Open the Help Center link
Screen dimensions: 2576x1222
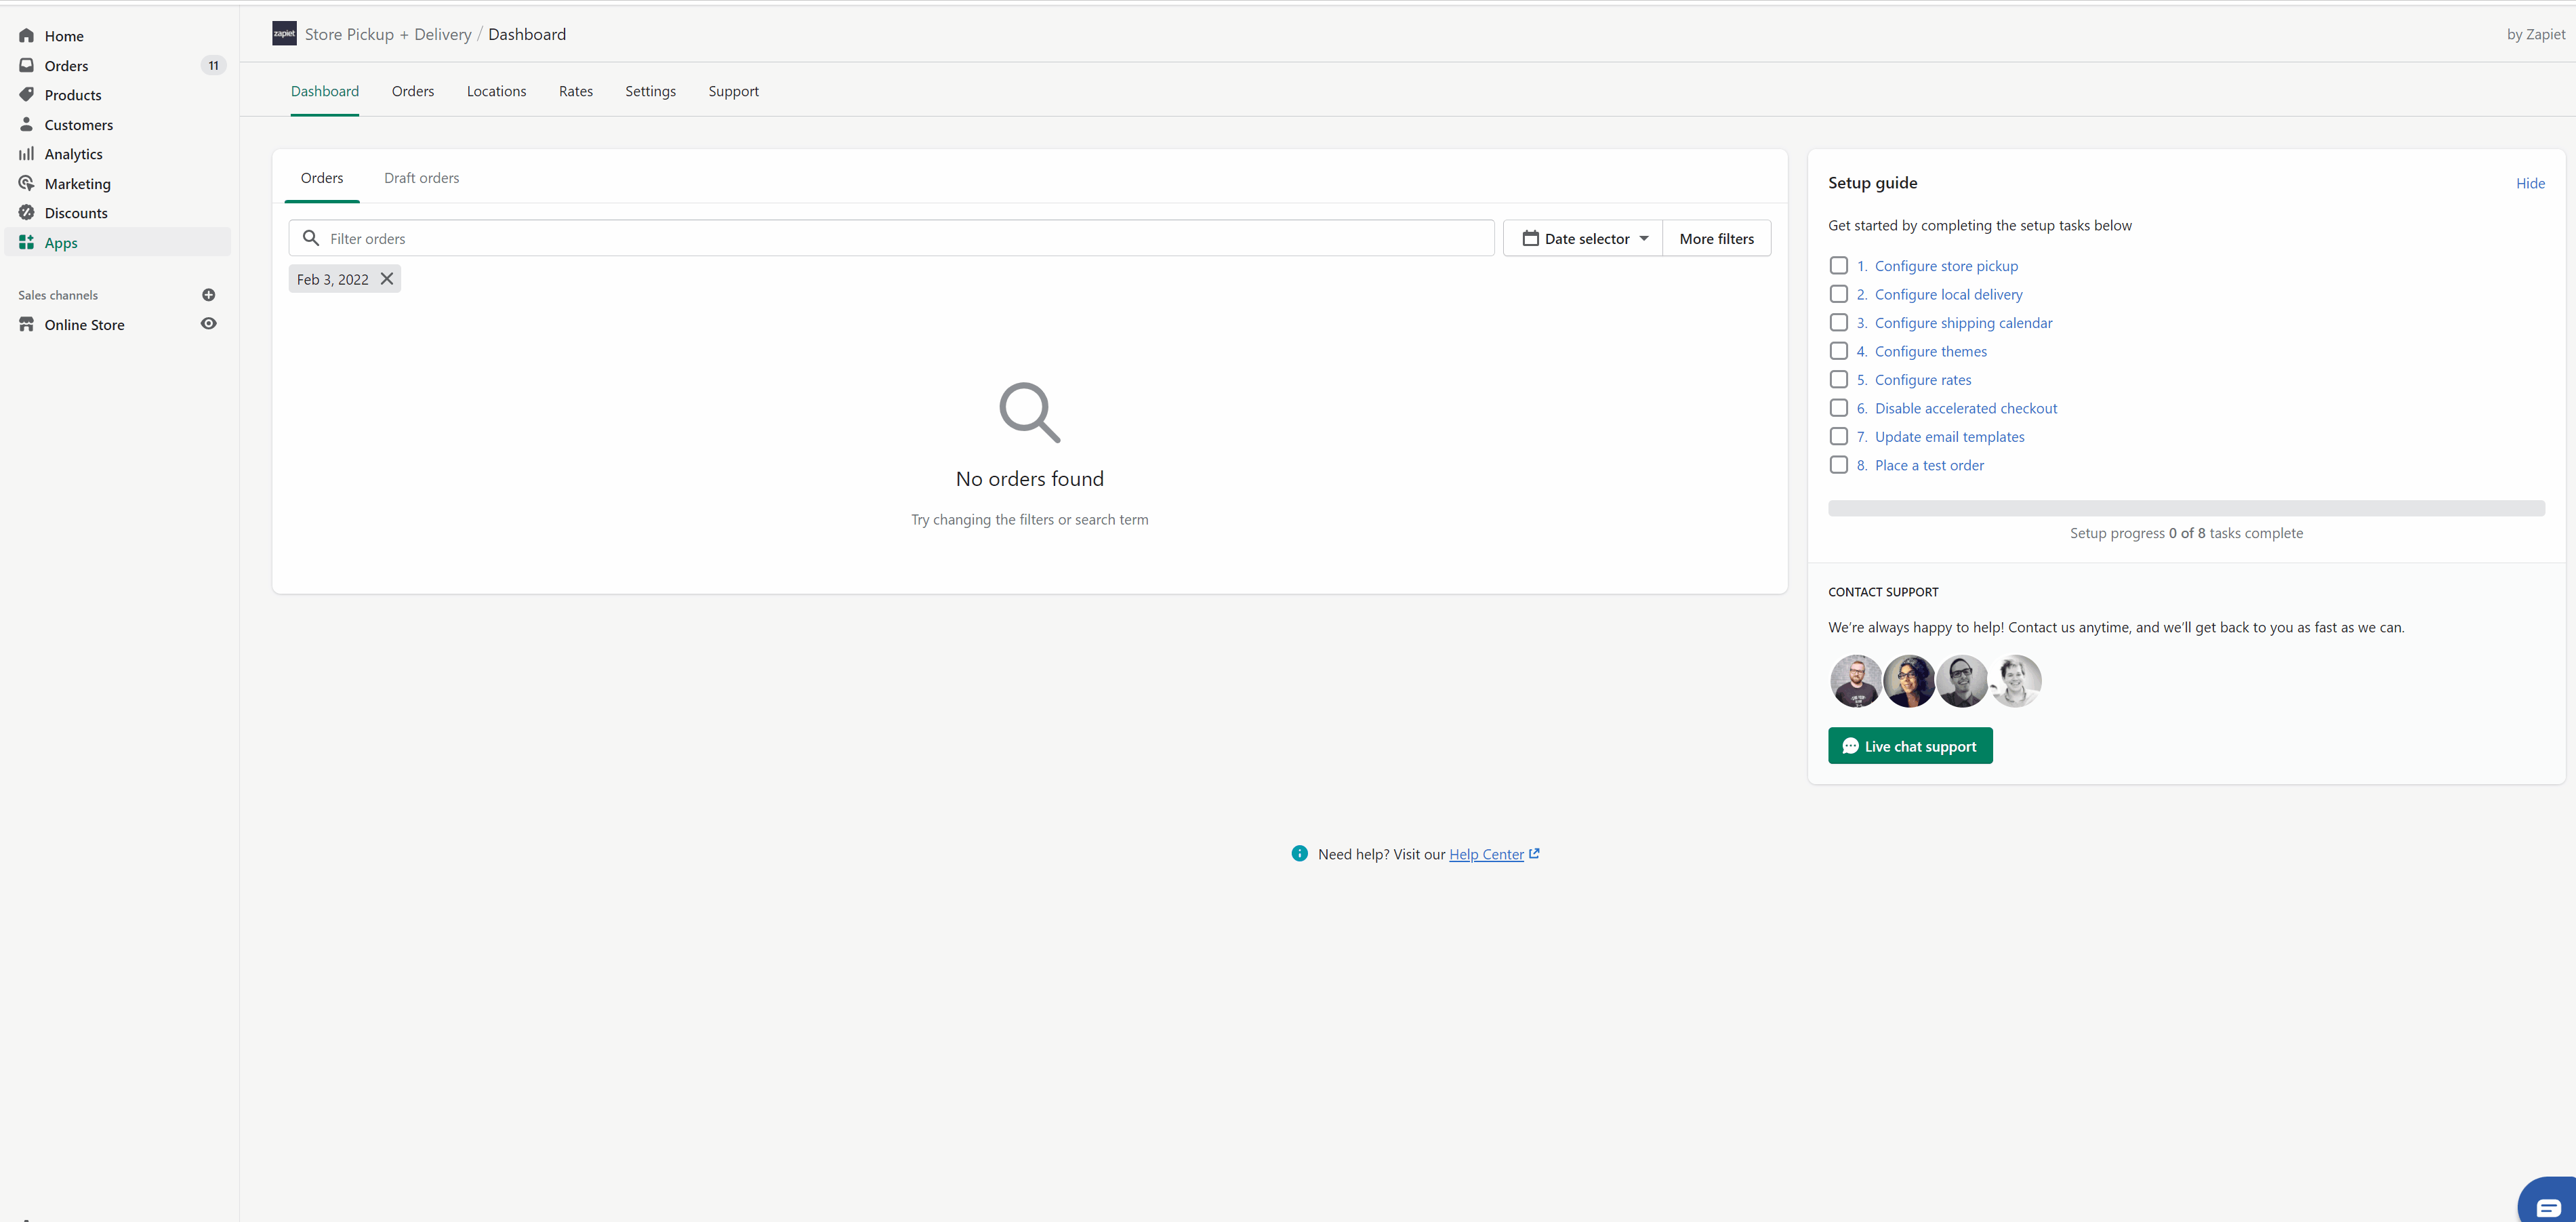point(1486,854)
